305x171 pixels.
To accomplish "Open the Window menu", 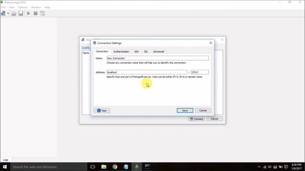I will tap(36, 8).
